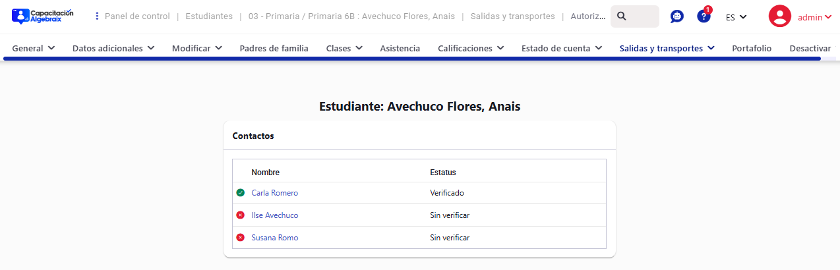Screen dimensions: 840x270
Task: Click the admin user avatar
Action: (x=779, y=16)
